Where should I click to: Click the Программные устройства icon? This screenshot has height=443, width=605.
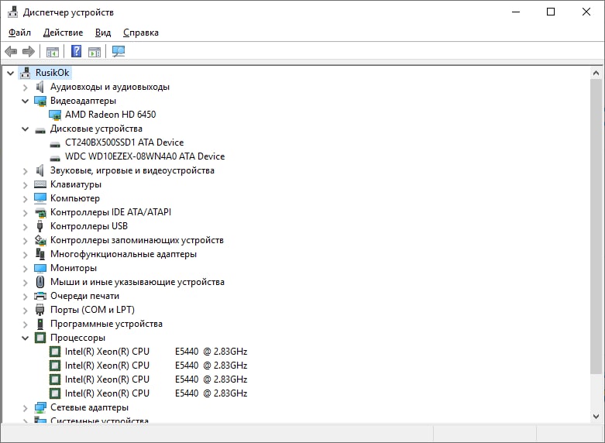point(40,324)
